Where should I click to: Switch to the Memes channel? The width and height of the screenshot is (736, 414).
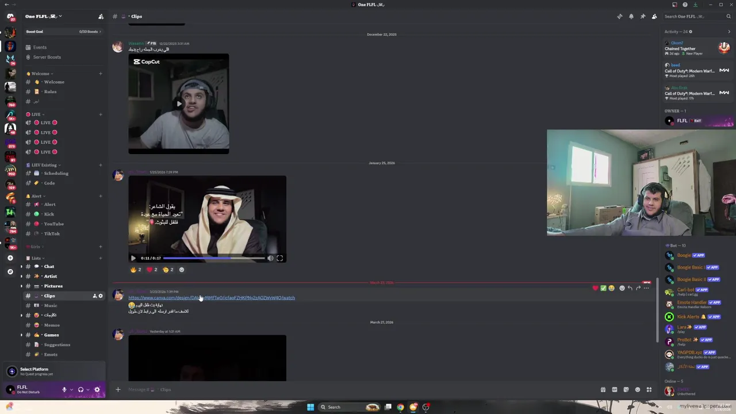[63, 325]
